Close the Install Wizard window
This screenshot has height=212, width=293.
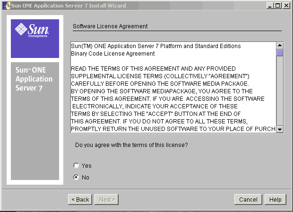pyautogui.click(x=286, y=6)
